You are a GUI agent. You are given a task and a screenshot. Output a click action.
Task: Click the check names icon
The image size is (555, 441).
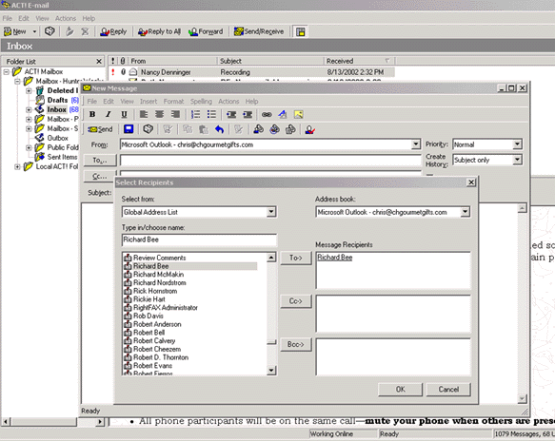point(310,129)
